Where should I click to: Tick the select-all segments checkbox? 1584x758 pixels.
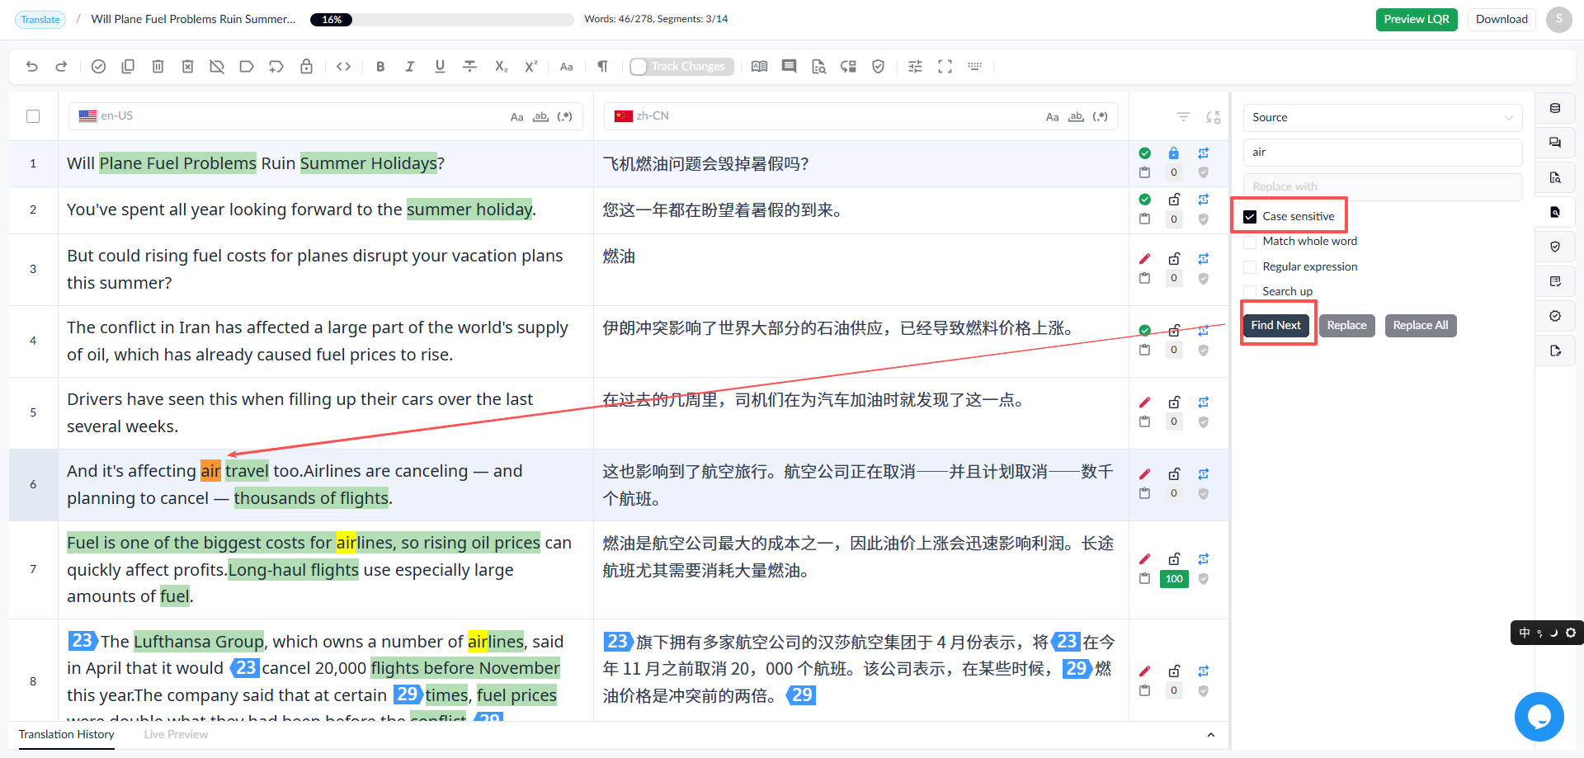coord(33,116)
